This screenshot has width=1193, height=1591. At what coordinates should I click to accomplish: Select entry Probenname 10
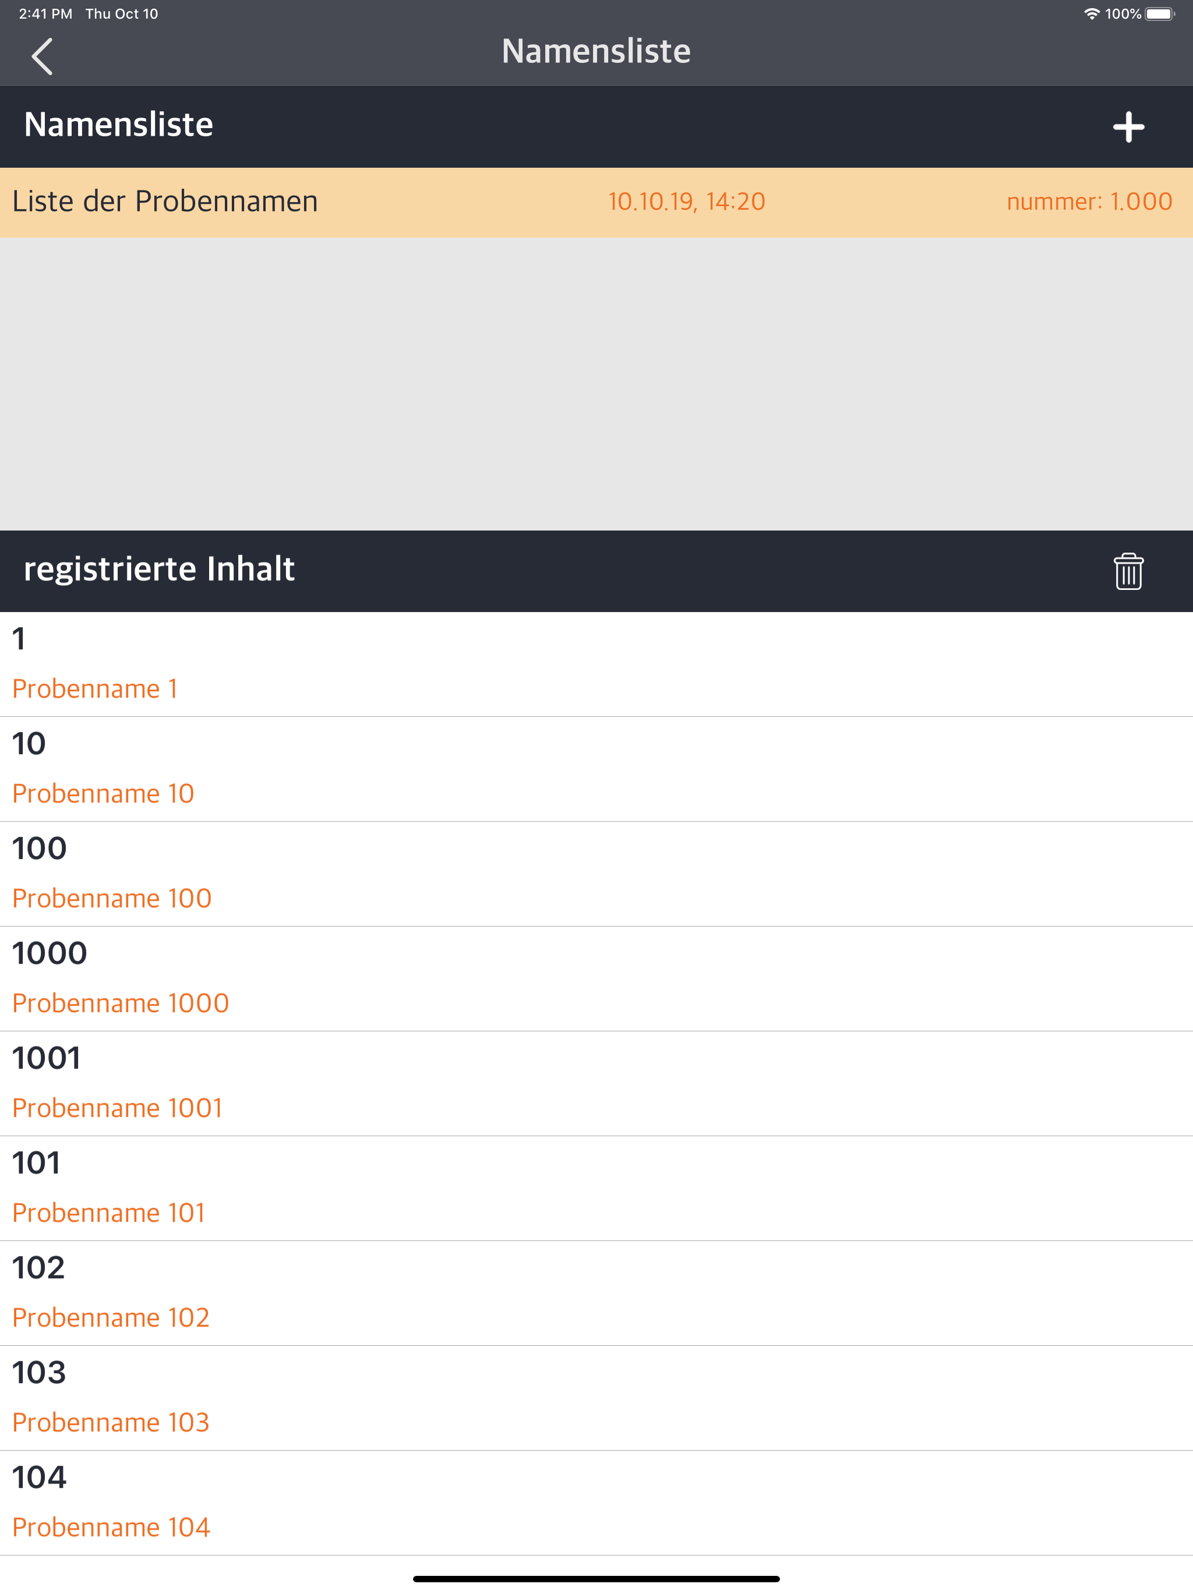tap(596, 769)
